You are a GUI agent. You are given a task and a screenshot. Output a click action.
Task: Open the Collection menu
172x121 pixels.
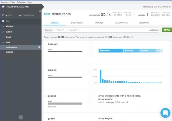(21, 2)
